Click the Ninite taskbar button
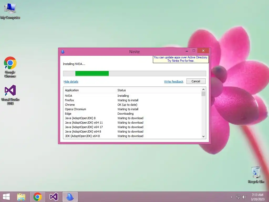The image size is (269, 202). coord(70,197)
